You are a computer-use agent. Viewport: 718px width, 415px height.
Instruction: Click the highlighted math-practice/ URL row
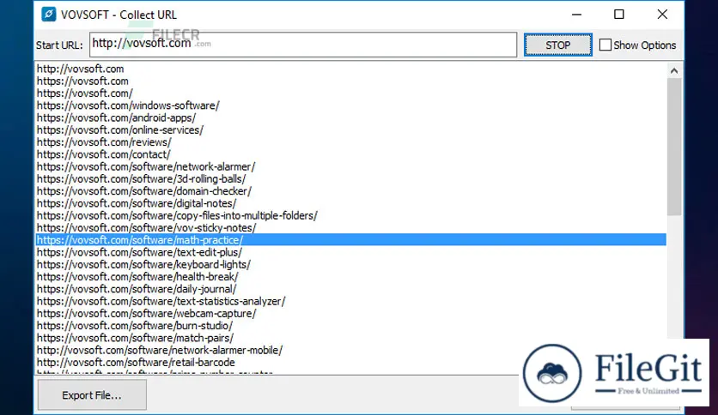click(351, 240)
